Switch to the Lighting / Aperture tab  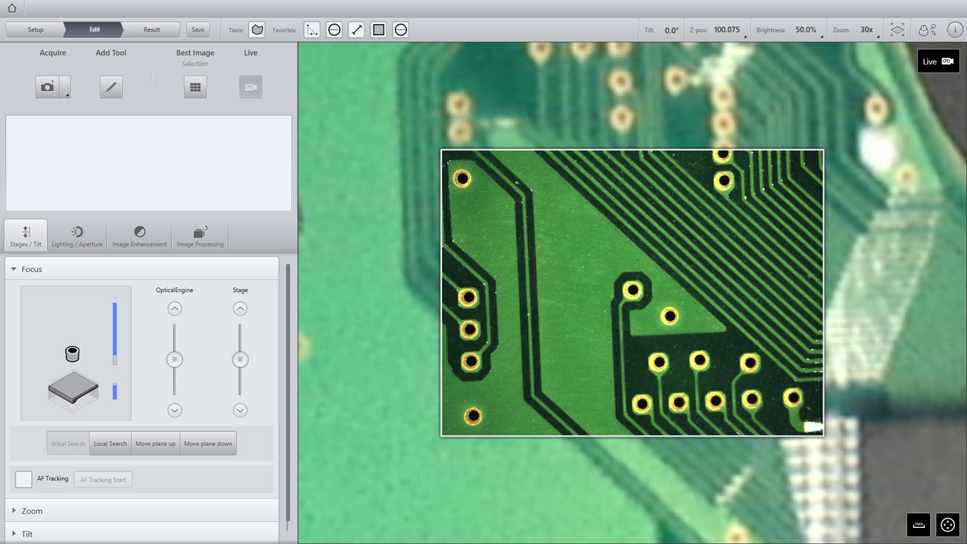pyautogui.click(x=77, y=236)
